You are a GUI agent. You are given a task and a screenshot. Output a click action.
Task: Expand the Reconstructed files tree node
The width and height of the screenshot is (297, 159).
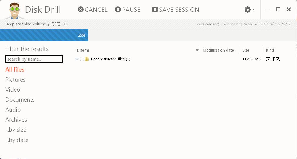tap(77, 59)
